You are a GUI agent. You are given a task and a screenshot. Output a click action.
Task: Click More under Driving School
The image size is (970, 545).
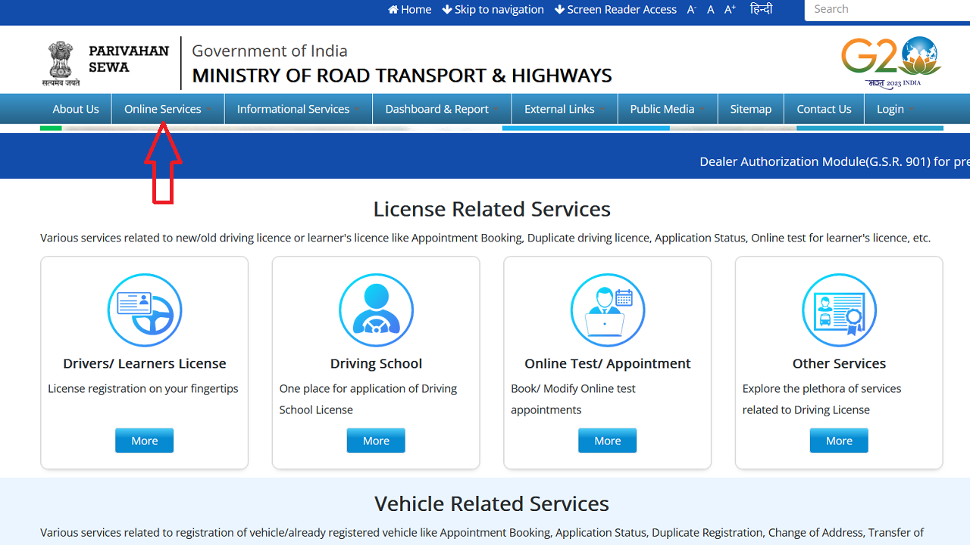(x=376, y=440)
